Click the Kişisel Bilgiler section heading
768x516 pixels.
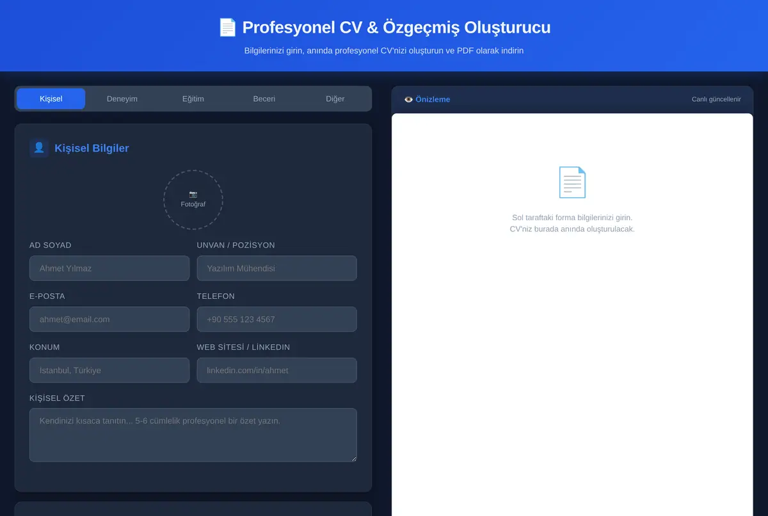coord(92,148)
